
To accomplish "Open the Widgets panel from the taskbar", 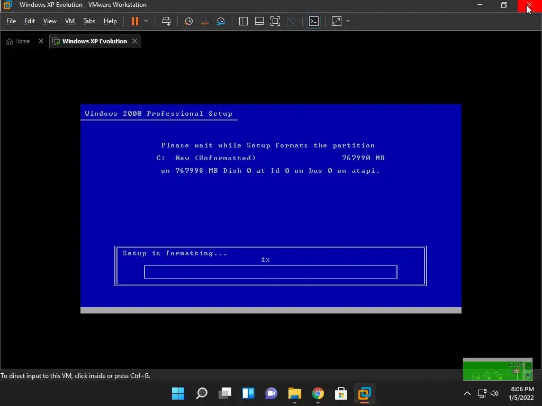I will click(x=248, y=393).
